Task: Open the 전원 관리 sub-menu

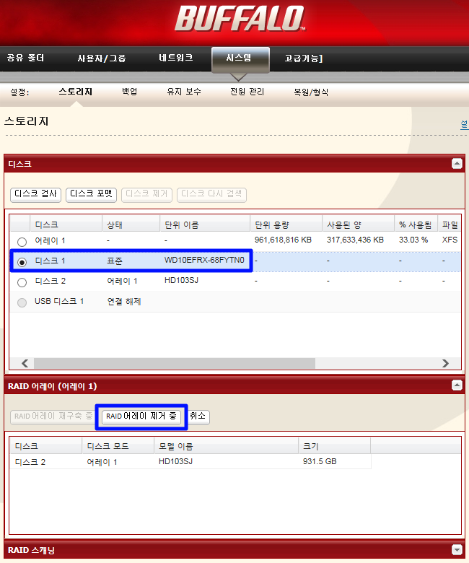Action: point(247,92)
